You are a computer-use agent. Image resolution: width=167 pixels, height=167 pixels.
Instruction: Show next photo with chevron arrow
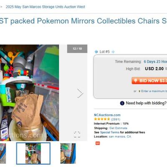(80, 93)
